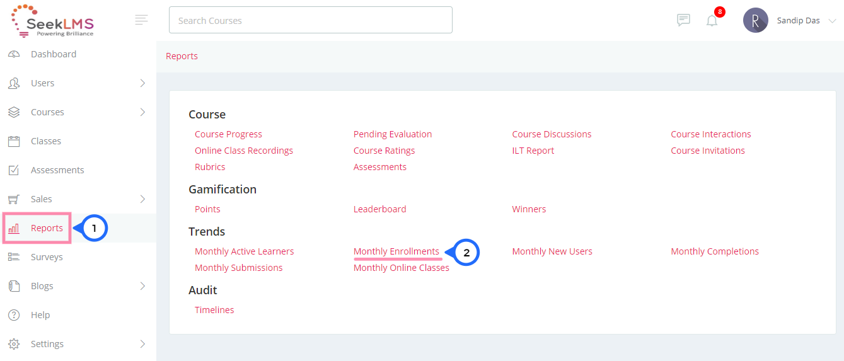Image resolution: width=844 pixels, height=361 pixels.
Task: Click the Assessments checkmark icon
Action: (x=14, y=170)
